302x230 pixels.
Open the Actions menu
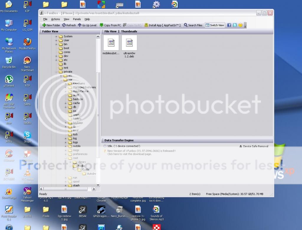55,19
